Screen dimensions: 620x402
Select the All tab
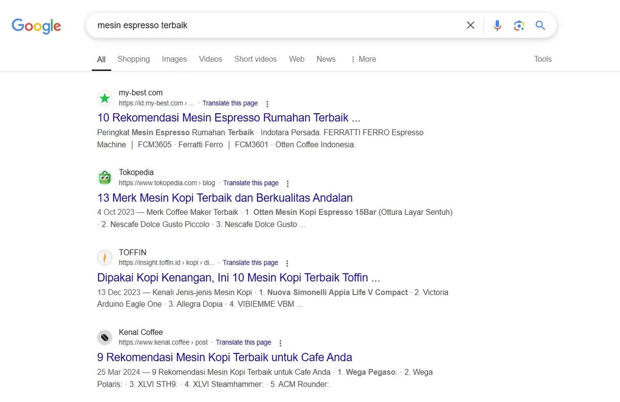(101, 59)
